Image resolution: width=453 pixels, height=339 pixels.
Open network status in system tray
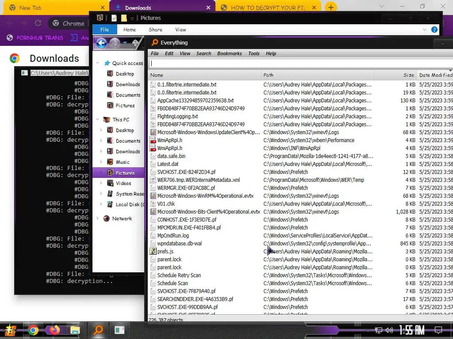click(x=379, y=330)
